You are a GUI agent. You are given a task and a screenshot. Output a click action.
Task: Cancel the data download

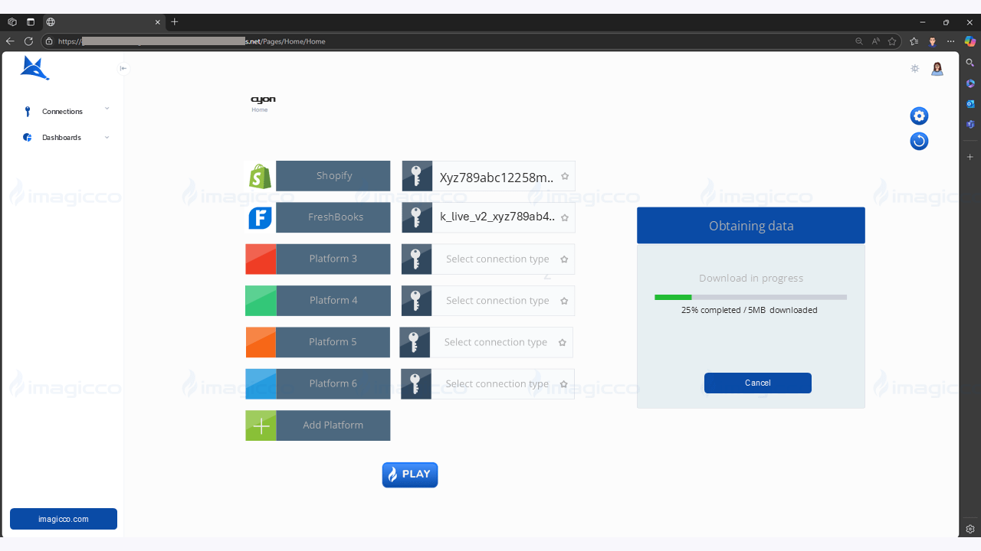[757, 383]
